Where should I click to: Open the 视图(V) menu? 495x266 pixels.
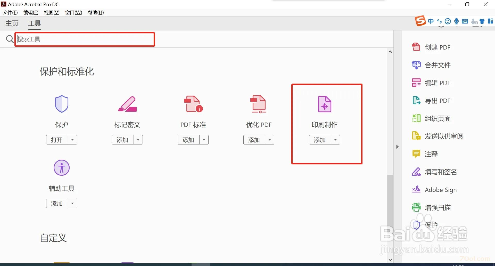pos(52,12)
